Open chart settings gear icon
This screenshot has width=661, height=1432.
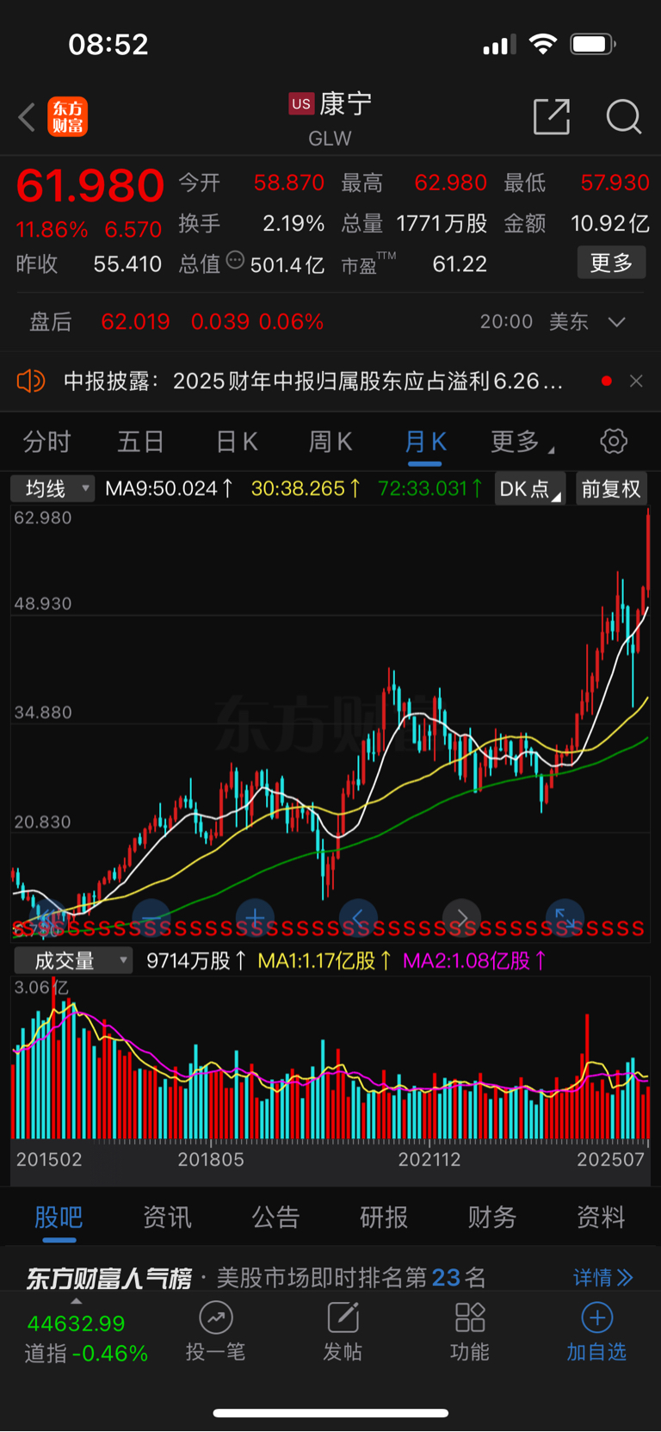tap(614, 442)
